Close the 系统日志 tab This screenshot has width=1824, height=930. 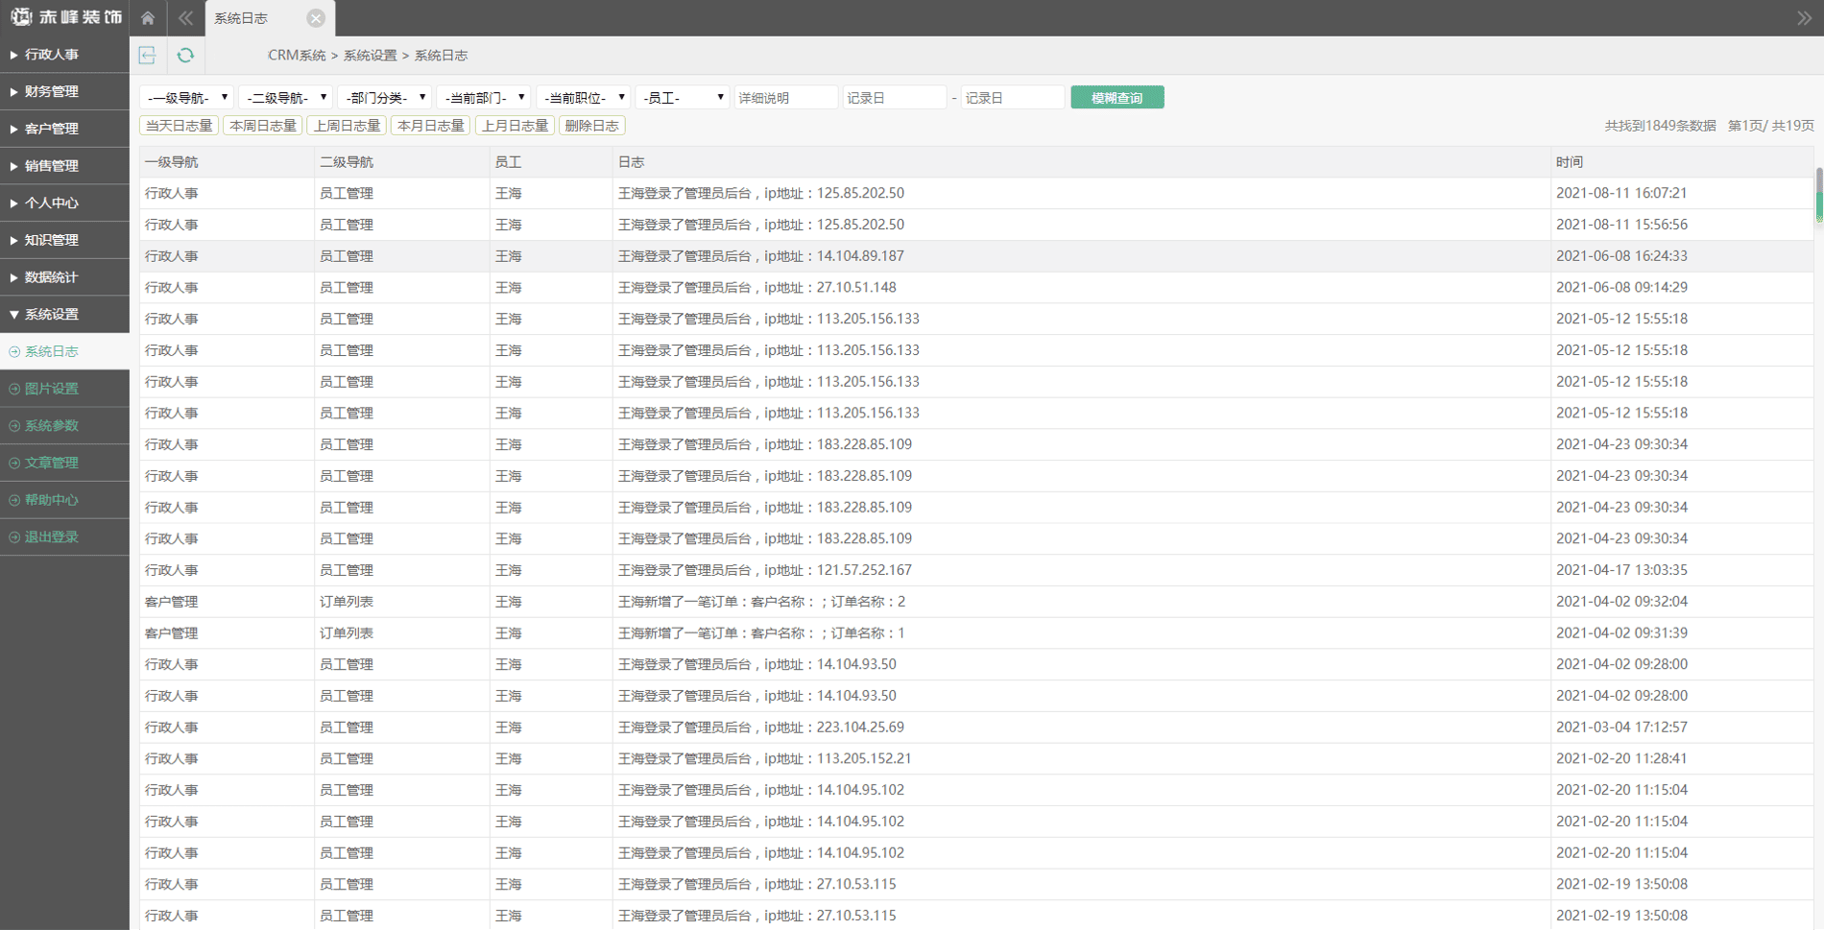315,18
